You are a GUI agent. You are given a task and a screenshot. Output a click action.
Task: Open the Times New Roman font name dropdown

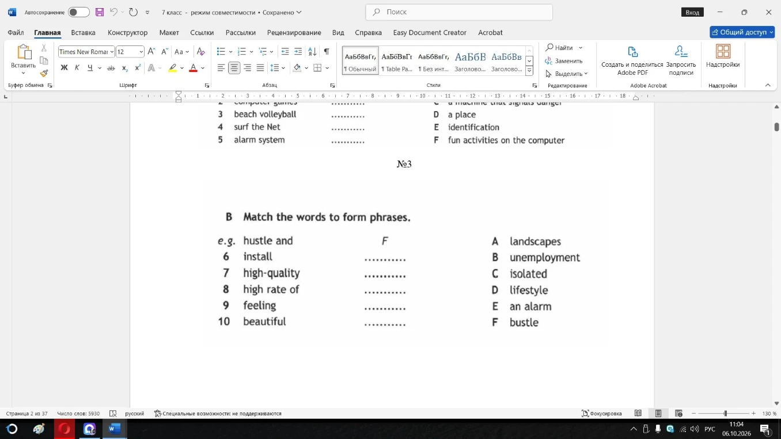pyautogui.click(x=112, y=52)
